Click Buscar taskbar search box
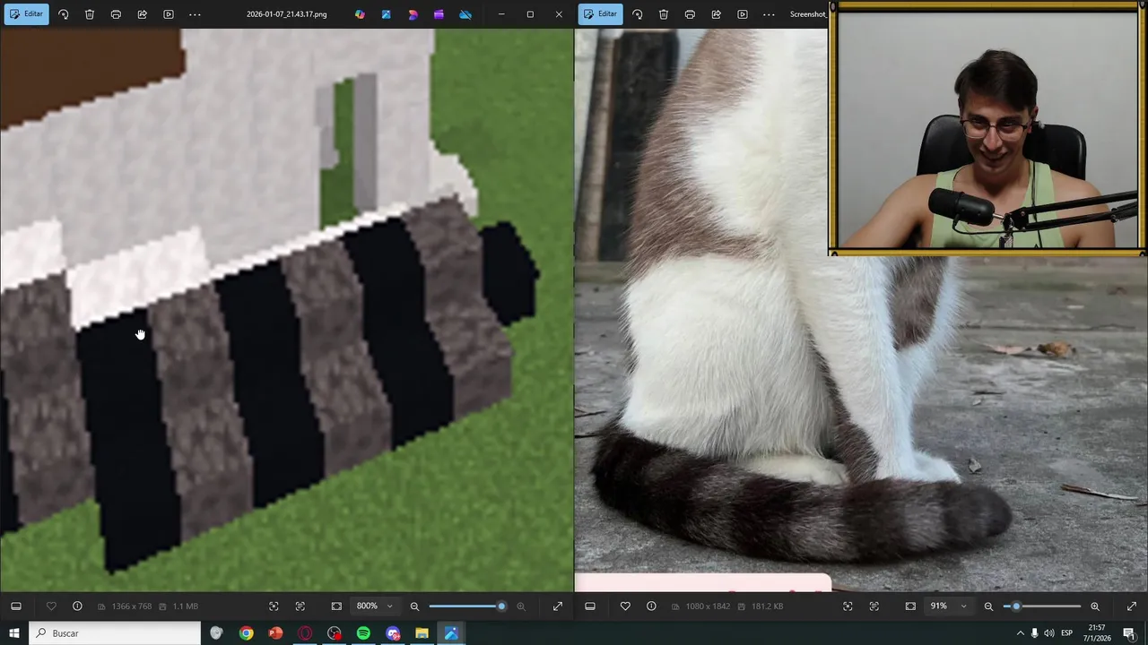Screen dimensions: 1148x645 [x=115, y=633]
